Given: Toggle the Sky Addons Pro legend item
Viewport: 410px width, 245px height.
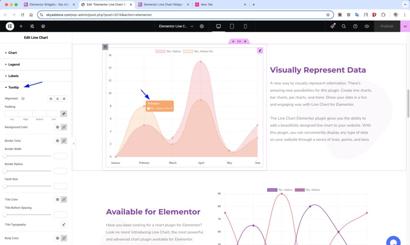Looking at the screenshot, I should click(x=198, y=51).
